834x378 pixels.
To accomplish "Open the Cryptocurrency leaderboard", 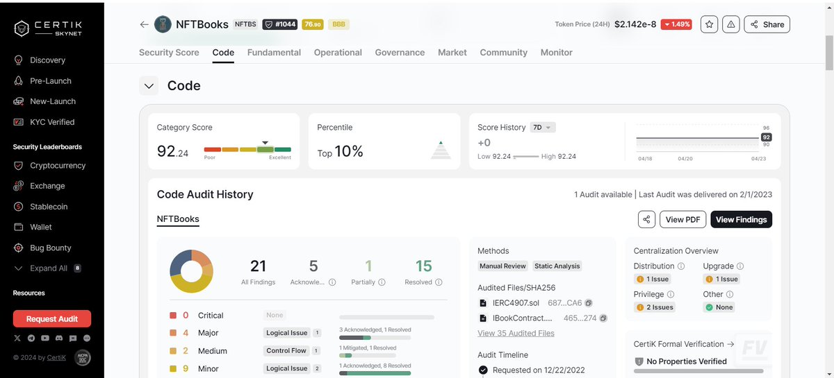I will pyautogui.click(x=49, y=166).
